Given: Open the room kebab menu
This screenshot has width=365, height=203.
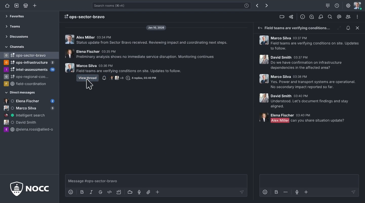Looking at the screenshot, I should 357,17.
